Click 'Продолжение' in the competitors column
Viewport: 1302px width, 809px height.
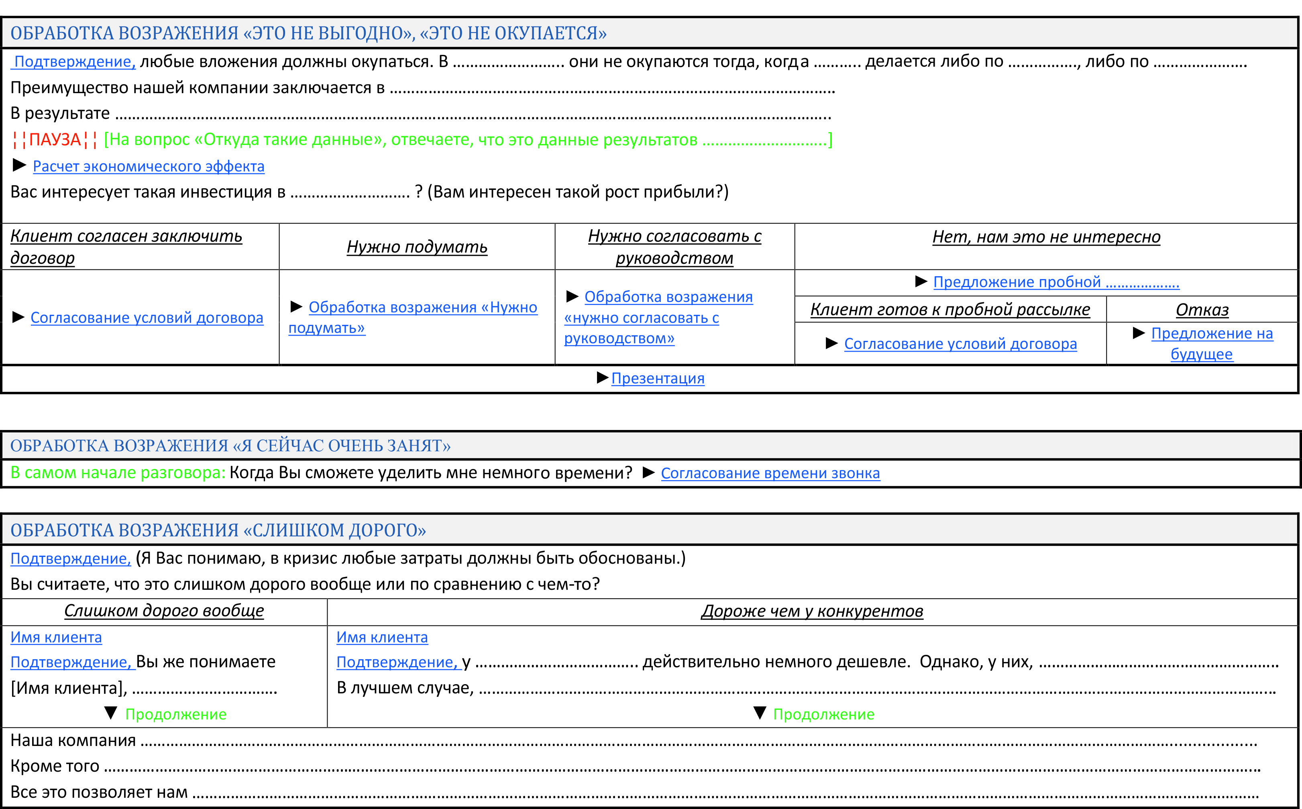click(823, 714)
